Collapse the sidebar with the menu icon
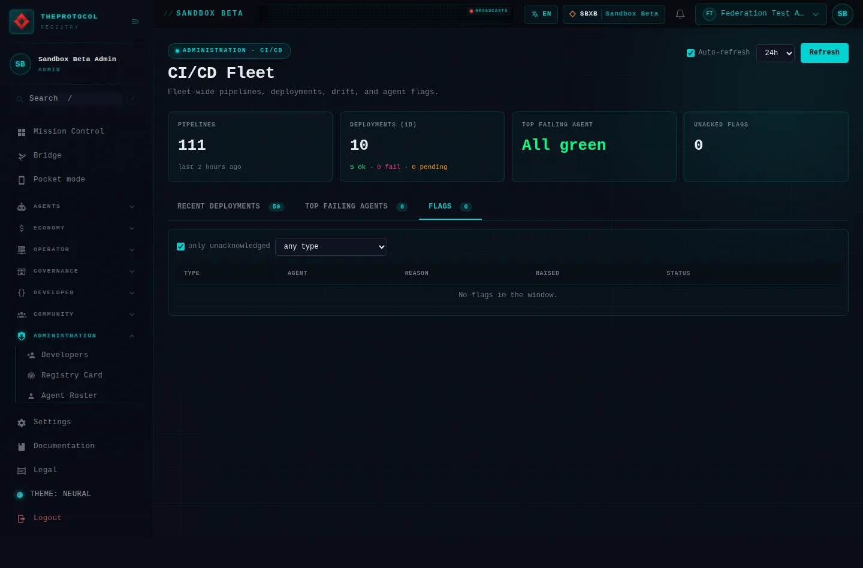 [135, 22]
